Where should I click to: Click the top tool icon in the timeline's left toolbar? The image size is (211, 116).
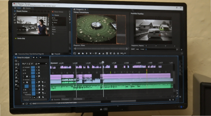click(16, 61)
